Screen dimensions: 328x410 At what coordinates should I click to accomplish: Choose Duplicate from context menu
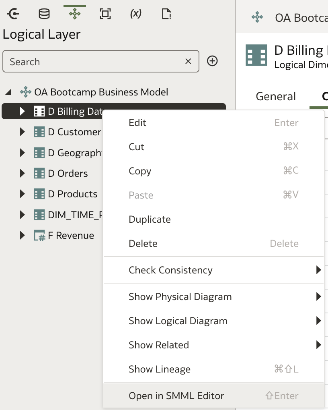coord(213,219)
